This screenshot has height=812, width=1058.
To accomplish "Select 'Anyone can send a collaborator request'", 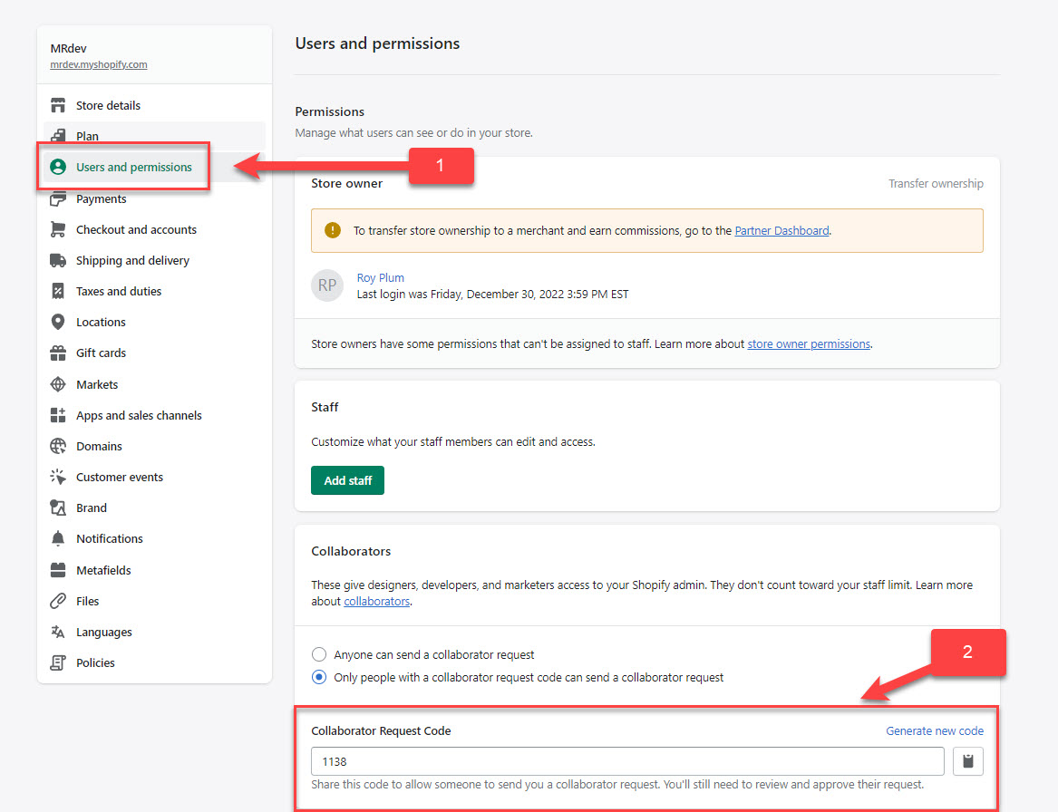I will (x=317, y=654).
